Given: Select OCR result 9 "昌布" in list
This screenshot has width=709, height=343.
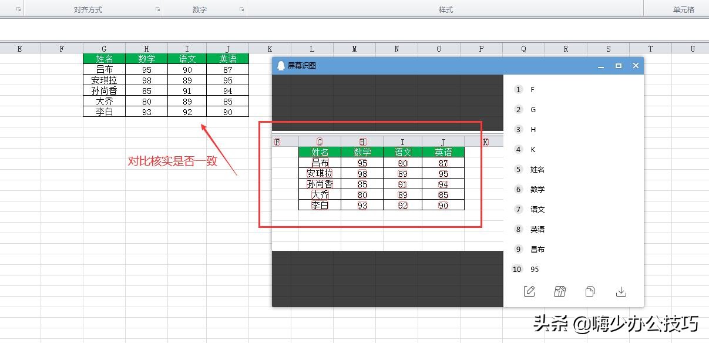Looking at the screenshot, I should tap(573, 249).
